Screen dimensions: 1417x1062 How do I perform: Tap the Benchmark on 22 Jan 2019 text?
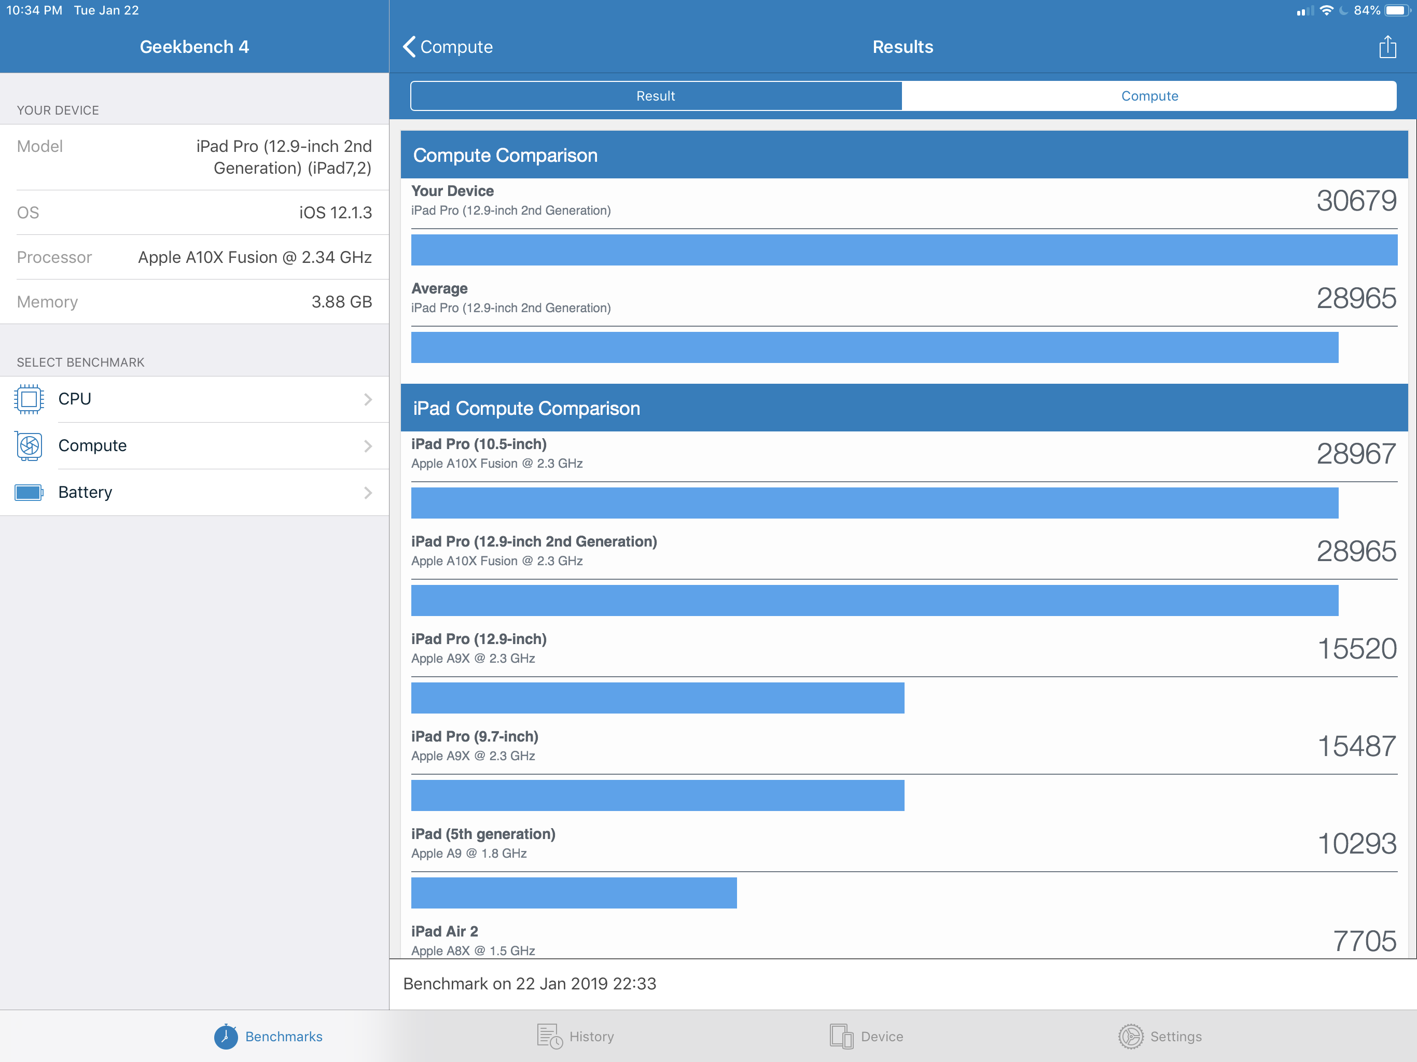[x=530, y=984]
